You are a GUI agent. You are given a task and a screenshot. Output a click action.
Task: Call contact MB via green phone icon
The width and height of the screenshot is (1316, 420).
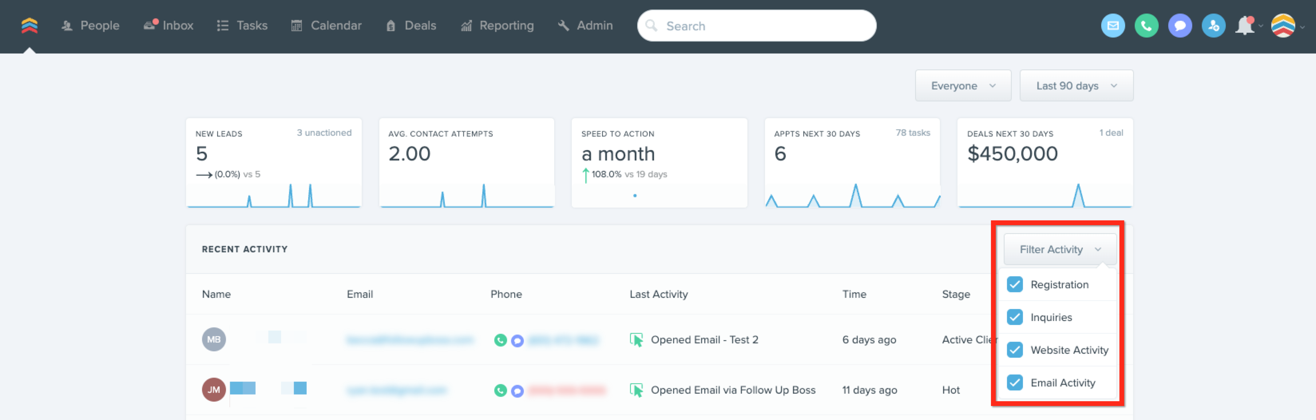(x=501, y=340)
